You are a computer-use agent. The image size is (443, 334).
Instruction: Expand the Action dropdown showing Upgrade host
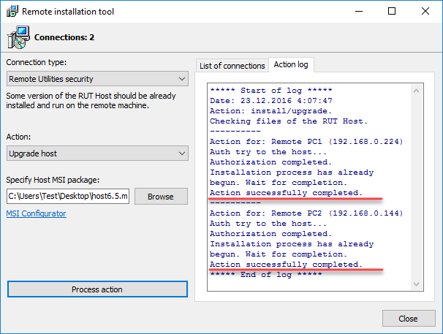pyautogui.click(x=97, y=153)
